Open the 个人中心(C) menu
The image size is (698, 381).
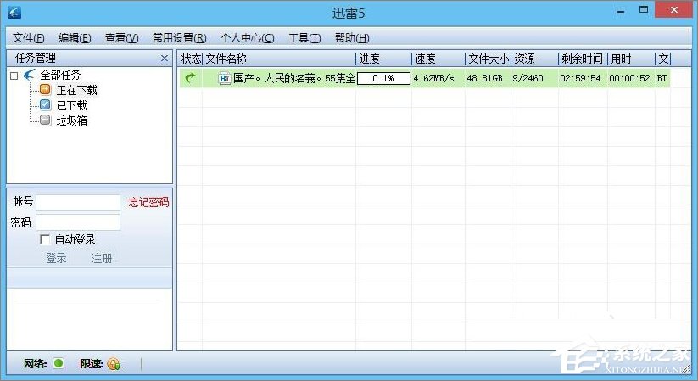tap(247, 38)
